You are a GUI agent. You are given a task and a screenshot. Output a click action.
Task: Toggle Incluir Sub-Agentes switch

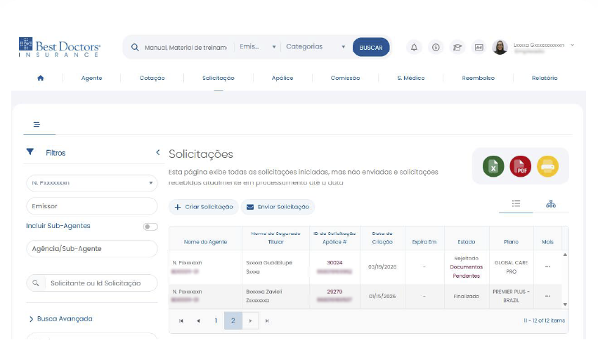point(150,227)
